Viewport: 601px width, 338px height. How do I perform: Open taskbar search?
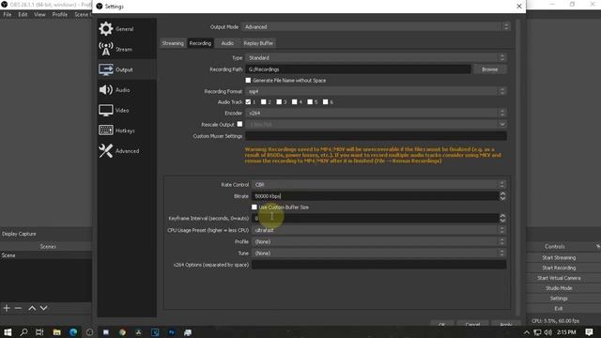coord(23,332)
